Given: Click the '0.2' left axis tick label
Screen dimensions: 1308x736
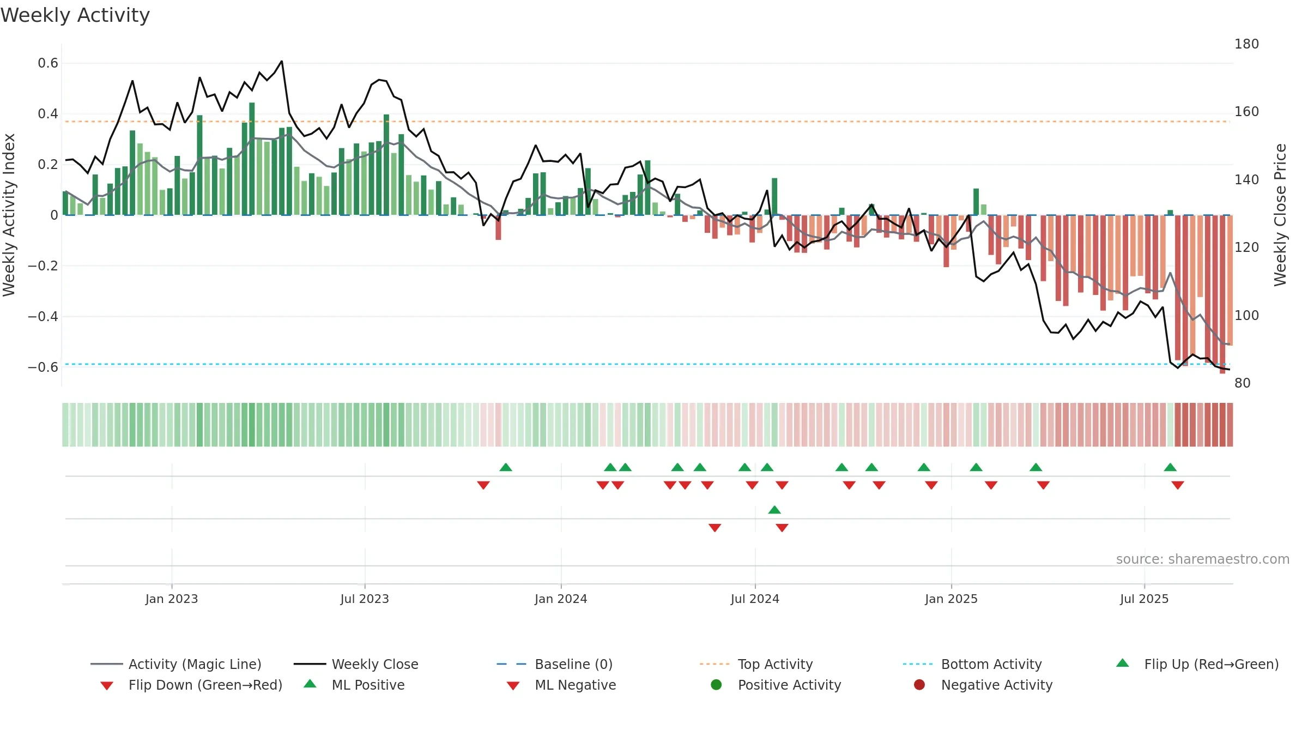Looking at the screenshot, I should (x=48, y=165).
